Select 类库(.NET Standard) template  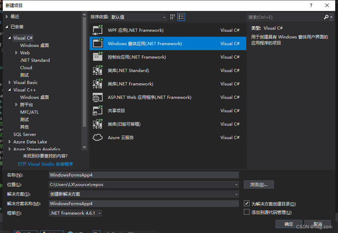click(168, 70)
